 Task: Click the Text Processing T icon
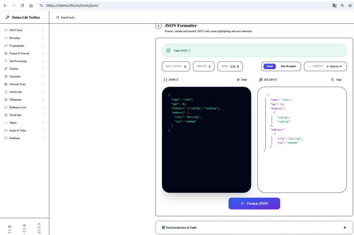tap(6, 61)
